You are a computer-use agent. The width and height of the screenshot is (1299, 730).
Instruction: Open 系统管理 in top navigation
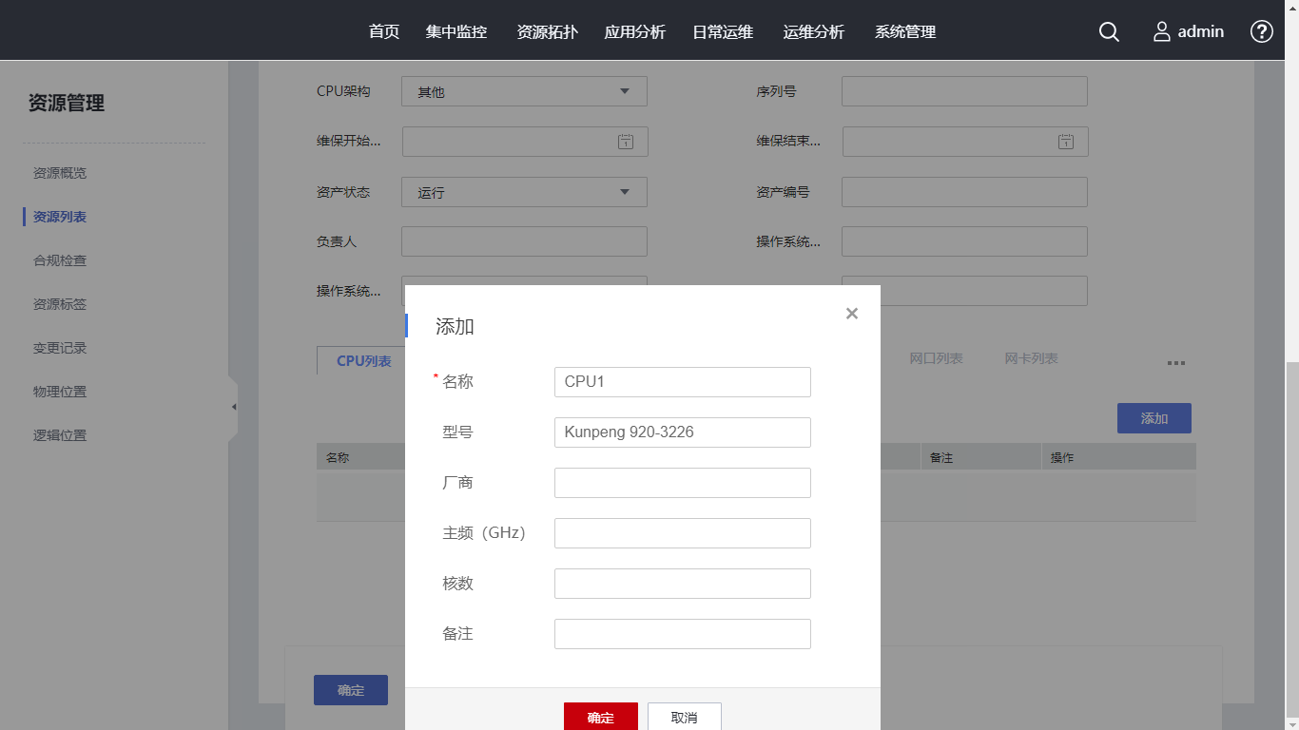[x=905, y=31]
